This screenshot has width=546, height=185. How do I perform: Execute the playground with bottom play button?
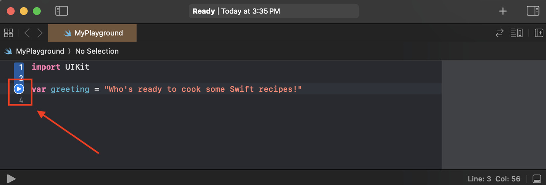point(11,179)
